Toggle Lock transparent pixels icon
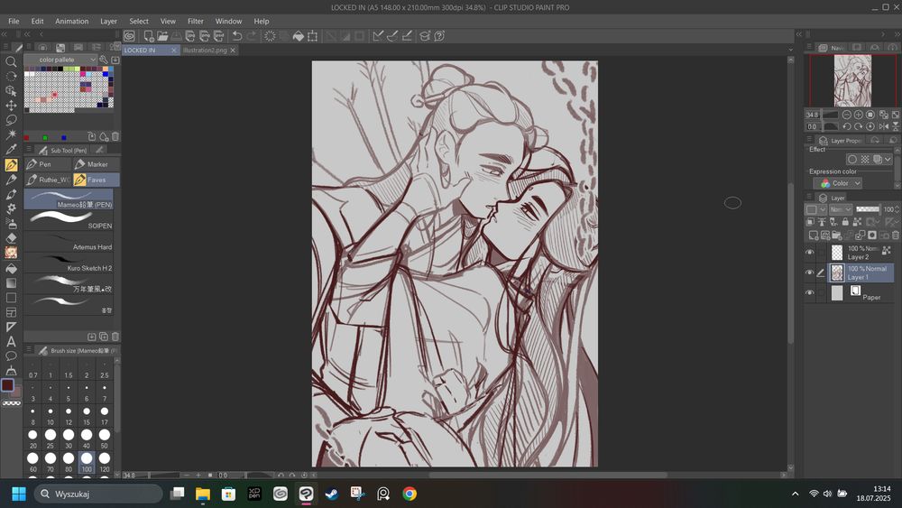Viewport: 902px width, 508px height. pos(857,221)
